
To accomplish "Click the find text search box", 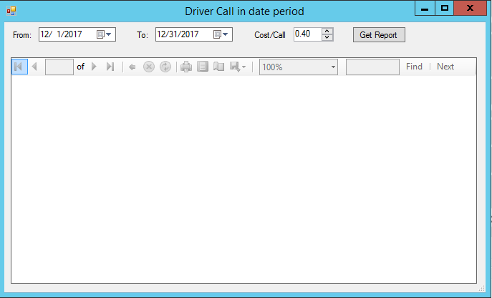I will coord(372,67).
